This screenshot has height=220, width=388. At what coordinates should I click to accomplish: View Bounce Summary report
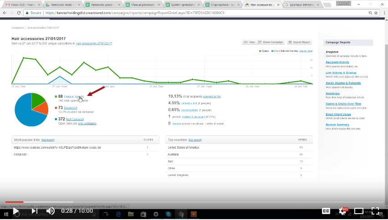[337, 125]
